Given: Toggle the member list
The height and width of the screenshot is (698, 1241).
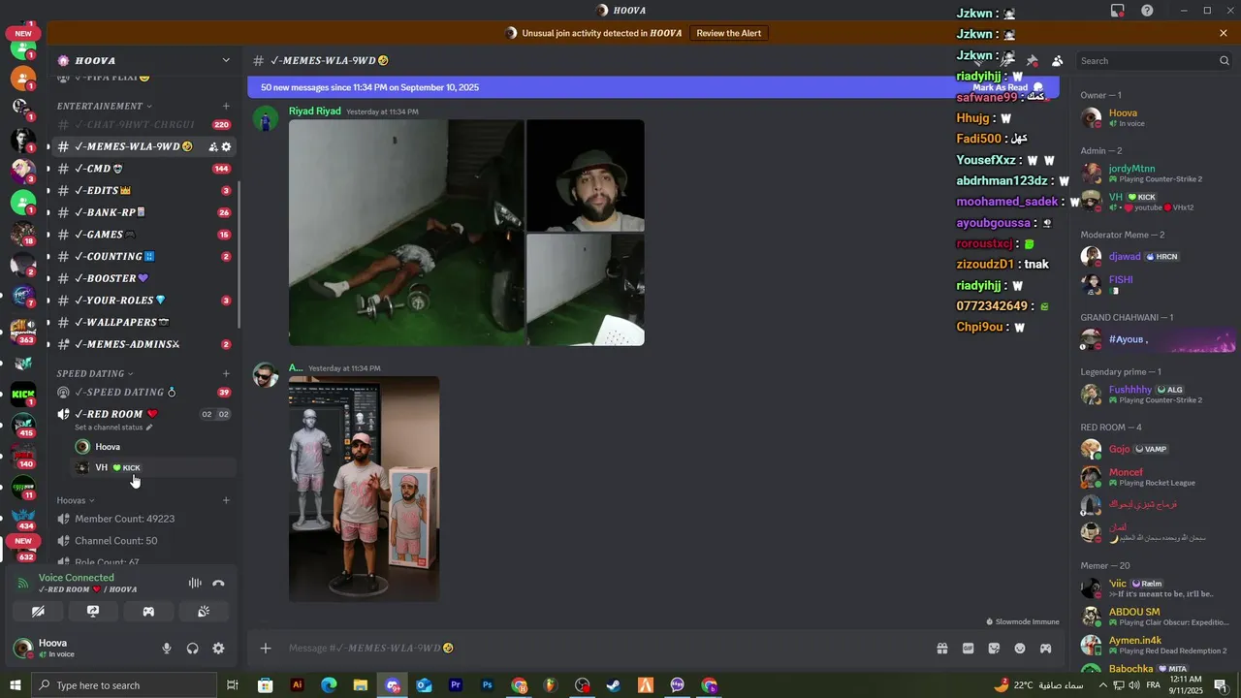Looking at the screenshot, I should point(1057,60).
